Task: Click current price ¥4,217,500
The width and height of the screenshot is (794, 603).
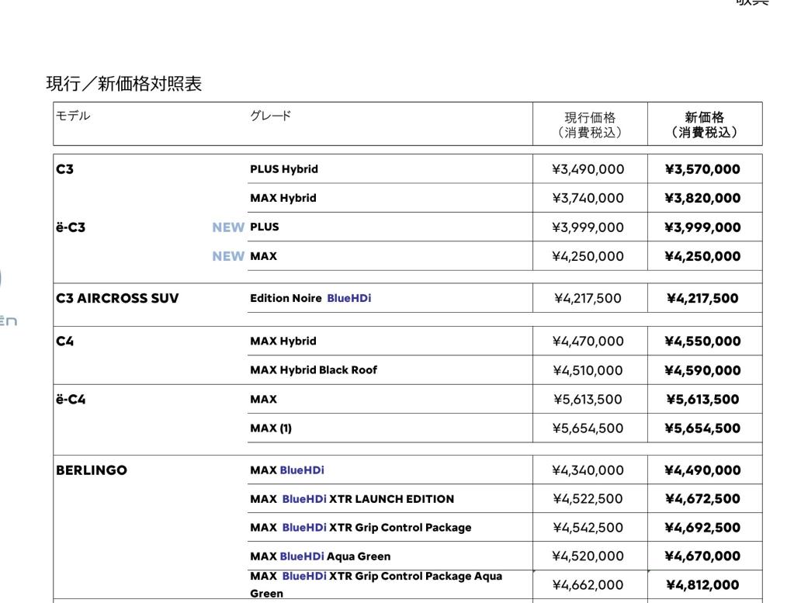Action: click(588, 298)
